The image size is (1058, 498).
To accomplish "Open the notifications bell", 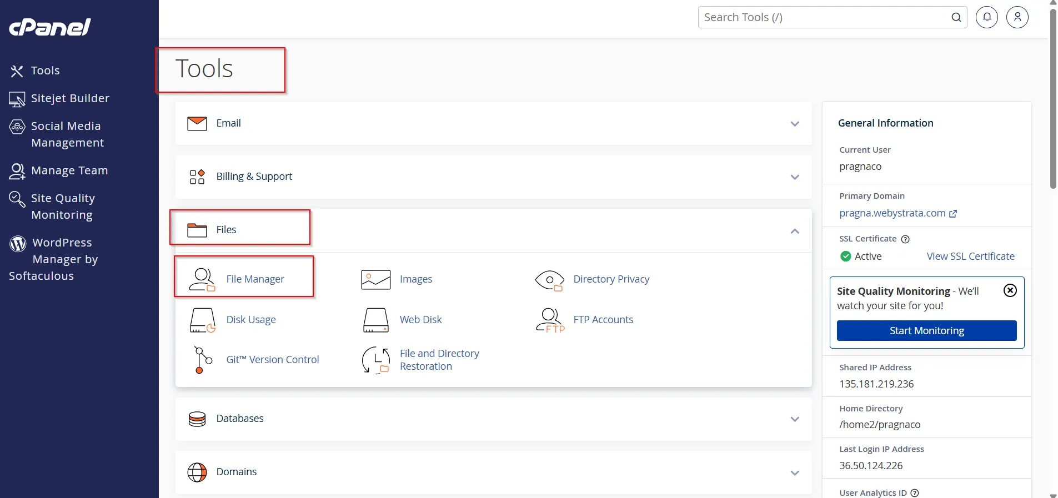I will 987,17.
